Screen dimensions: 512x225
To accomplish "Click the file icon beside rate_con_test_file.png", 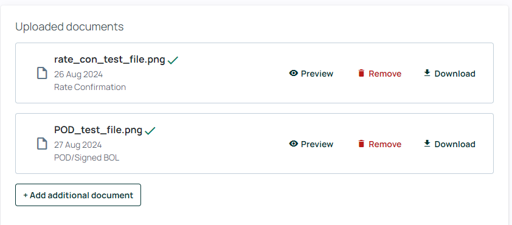I will tap(42, 73).
